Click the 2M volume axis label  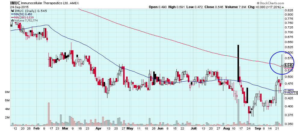[7, 118]
